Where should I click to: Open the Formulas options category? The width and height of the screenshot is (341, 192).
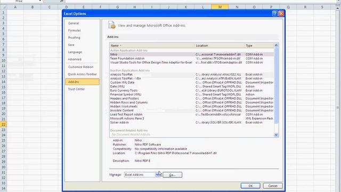(75, 30)
